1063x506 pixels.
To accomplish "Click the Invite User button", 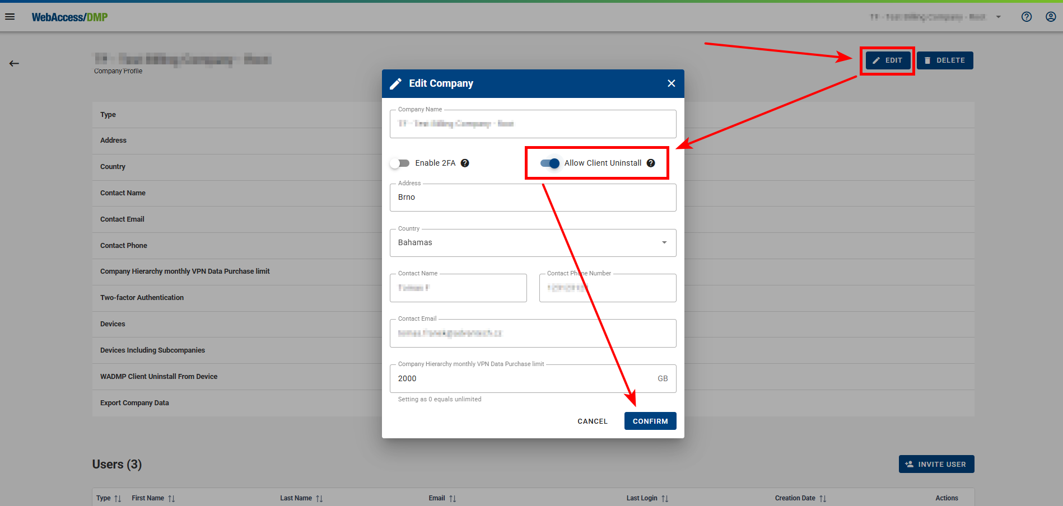I will (x=936, y=464).
